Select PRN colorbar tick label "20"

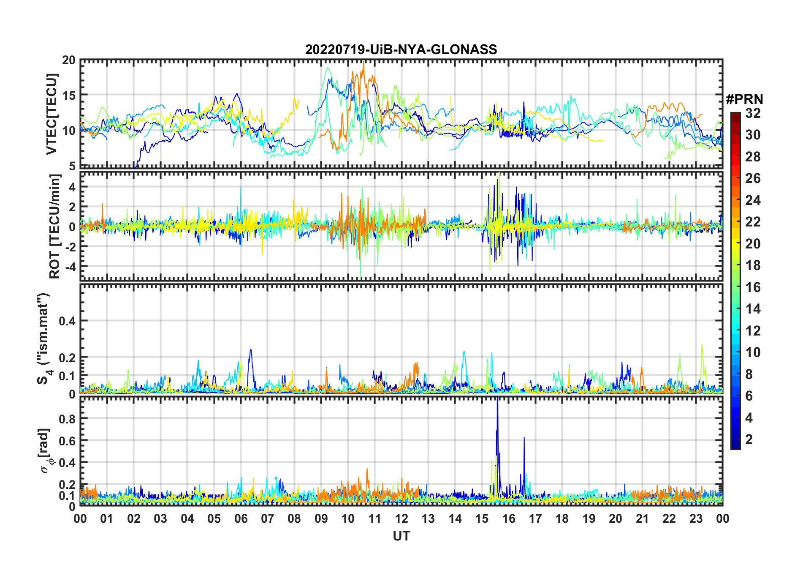click(x=753, y=244)
